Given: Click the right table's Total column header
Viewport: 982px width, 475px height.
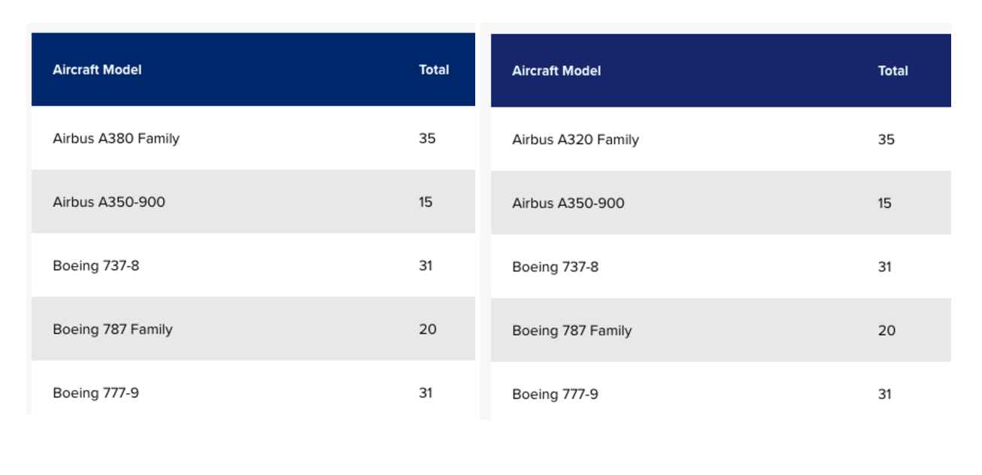Looking at the screenshot, I should tap(893, 71).
